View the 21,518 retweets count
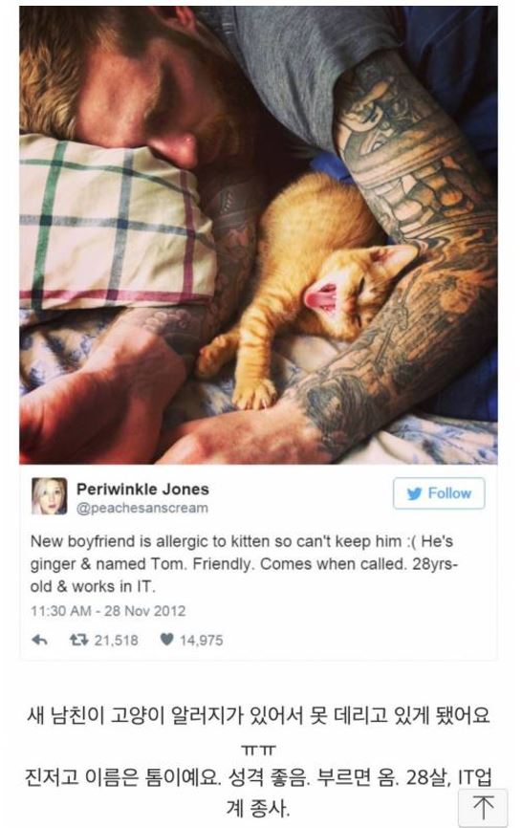 tap(116, 640)
